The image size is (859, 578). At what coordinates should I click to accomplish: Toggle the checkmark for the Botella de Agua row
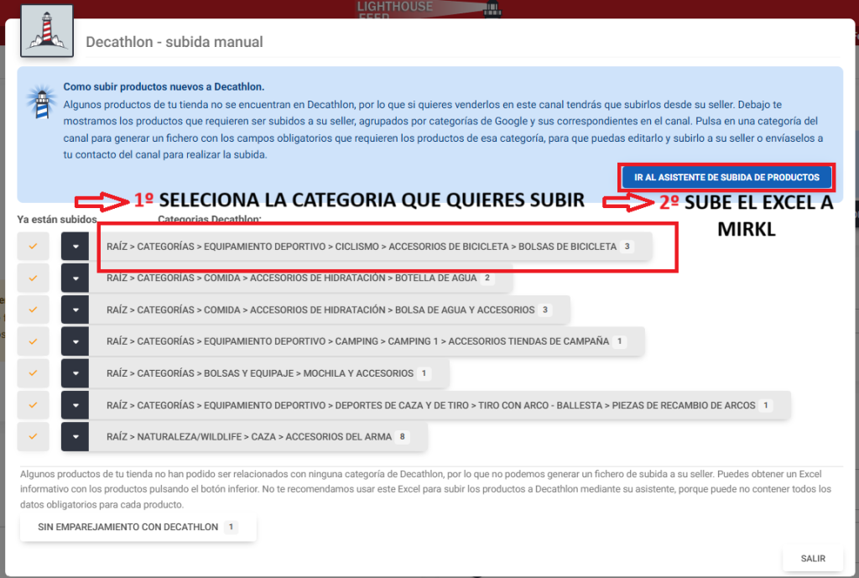pyautogui.click(x=33, y=279)
